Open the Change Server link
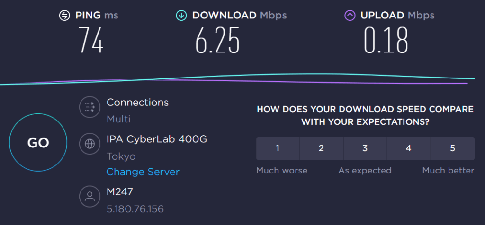485x225 pixels. pyautogui.click(x=143, y=172)
